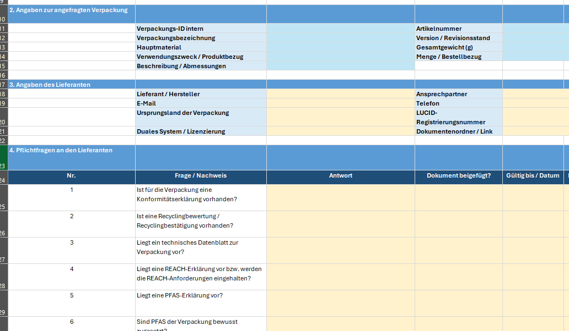Select question number 6 cell
The image size is (569, 331).
[x=72, y=324]
